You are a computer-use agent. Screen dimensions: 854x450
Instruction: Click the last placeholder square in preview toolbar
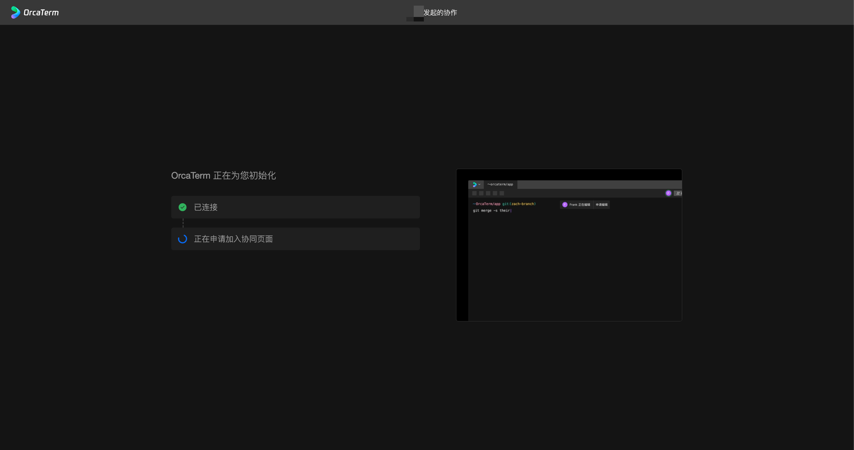pos(502,193)
